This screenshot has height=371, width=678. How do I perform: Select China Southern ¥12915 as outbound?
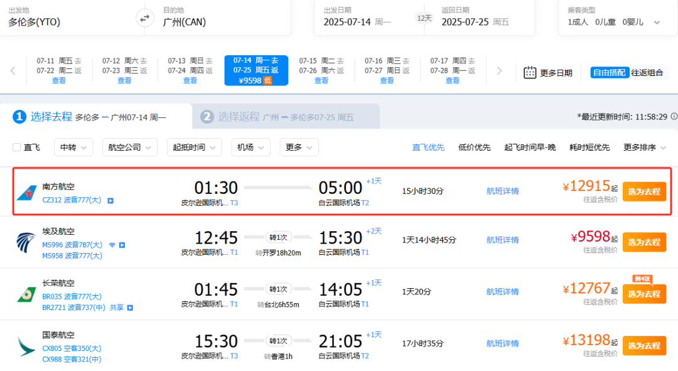[x=644, y=191]
